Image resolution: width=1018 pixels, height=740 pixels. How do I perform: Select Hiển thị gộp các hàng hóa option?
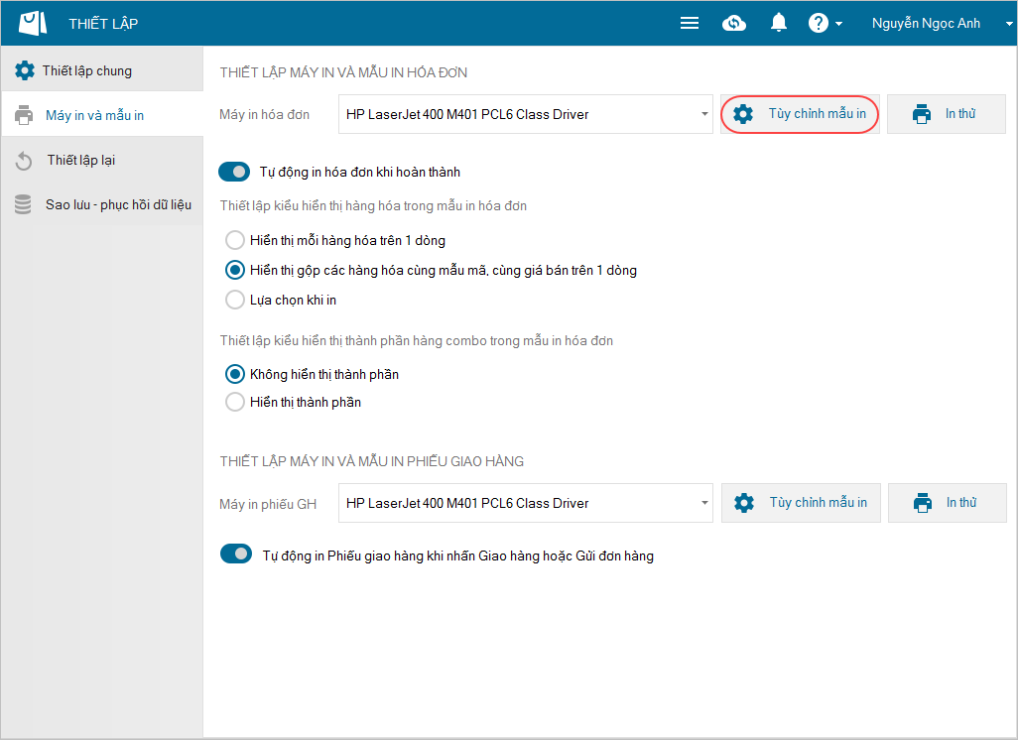[x=234, y=270]
